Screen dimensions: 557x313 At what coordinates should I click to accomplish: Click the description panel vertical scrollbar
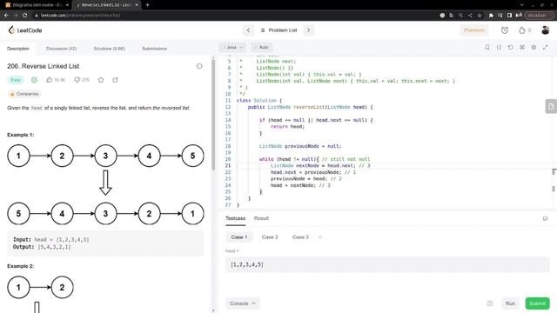pyautogui.click(x=213, y=114)
